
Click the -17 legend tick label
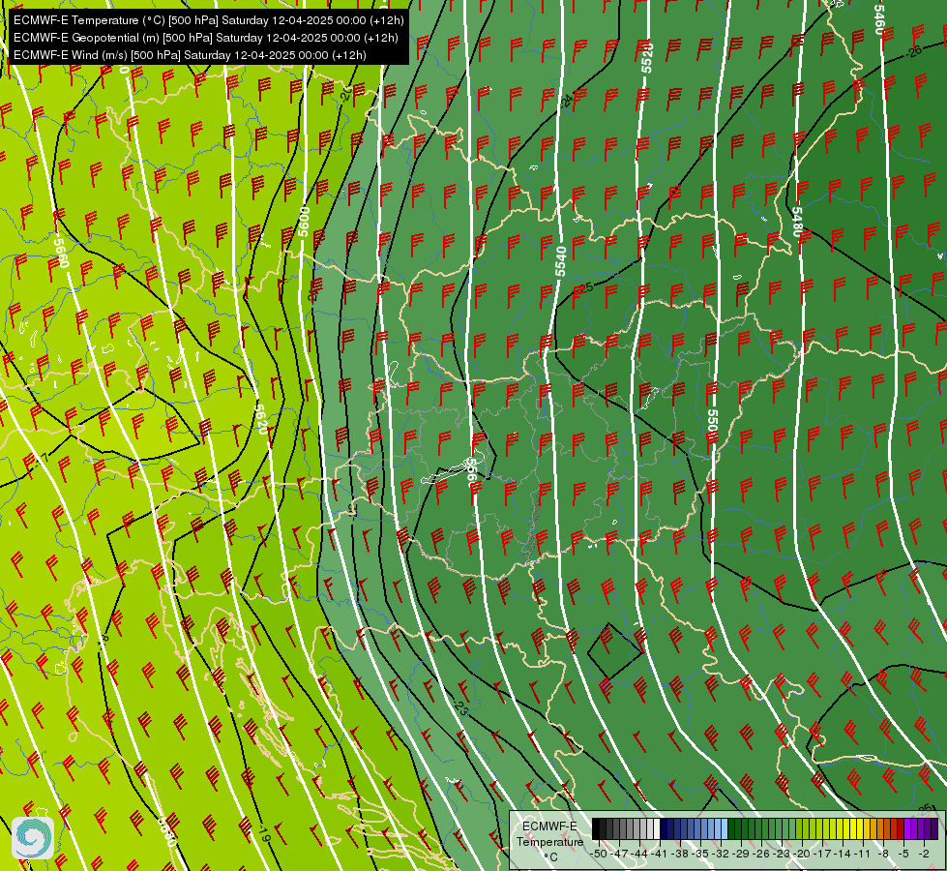tap(822, 854)
